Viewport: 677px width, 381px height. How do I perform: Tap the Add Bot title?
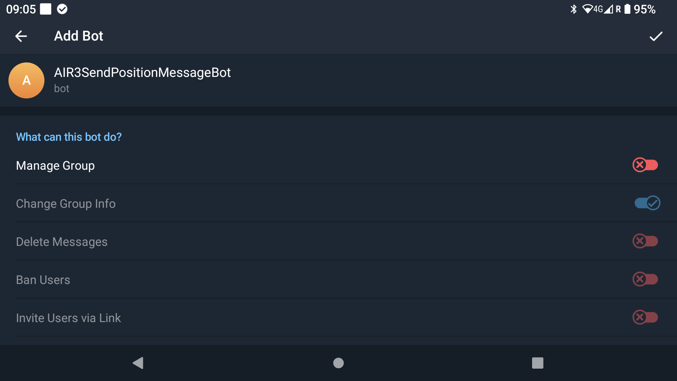pos(79,36)
